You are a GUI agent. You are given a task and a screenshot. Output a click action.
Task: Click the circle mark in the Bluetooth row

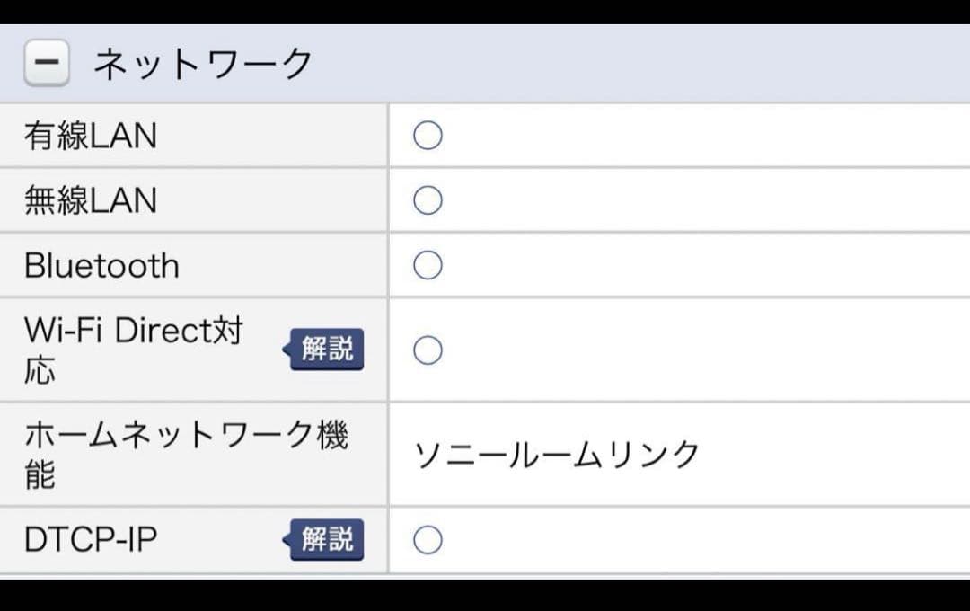tap(428, 264)
